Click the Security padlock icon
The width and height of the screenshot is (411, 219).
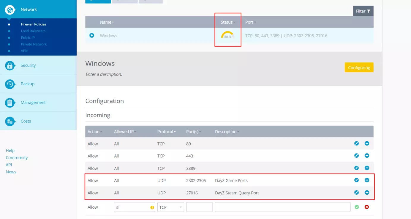pyautogui.click(x=10, y=65)
